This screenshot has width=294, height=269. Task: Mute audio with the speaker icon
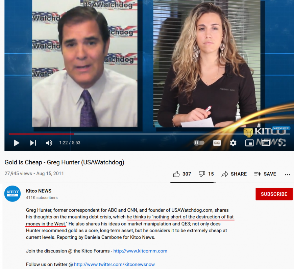coord(49,143)
